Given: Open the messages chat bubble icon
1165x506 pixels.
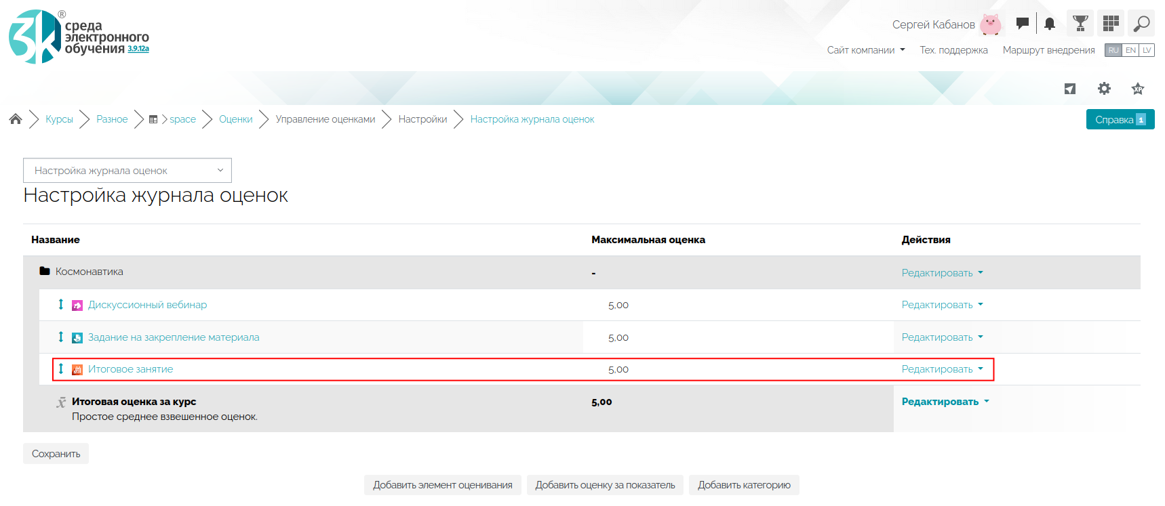Looking at the screenshot, I should [x=1022, y=24].
